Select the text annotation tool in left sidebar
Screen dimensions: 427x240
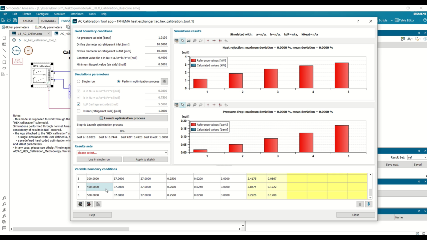[4, 38]
